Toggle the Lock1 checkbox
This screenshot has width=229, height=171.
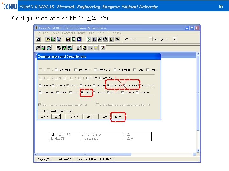[148, 70]
